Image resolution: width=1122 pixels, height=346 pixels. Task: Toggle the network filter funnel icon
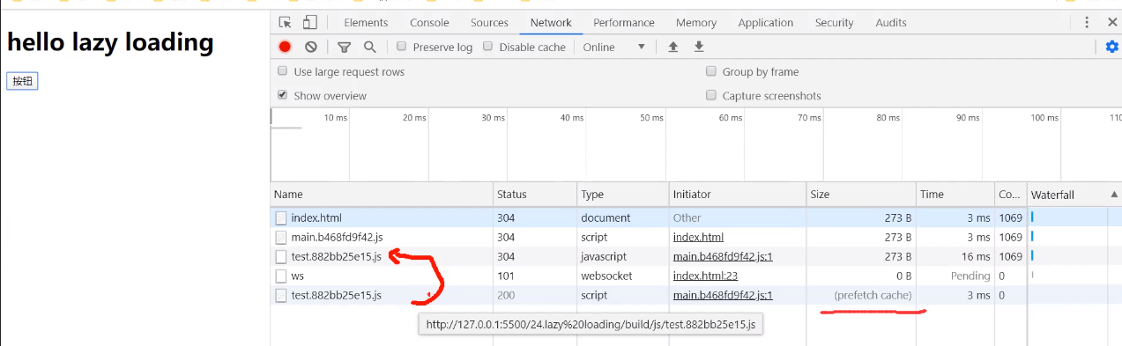point(345,48)
